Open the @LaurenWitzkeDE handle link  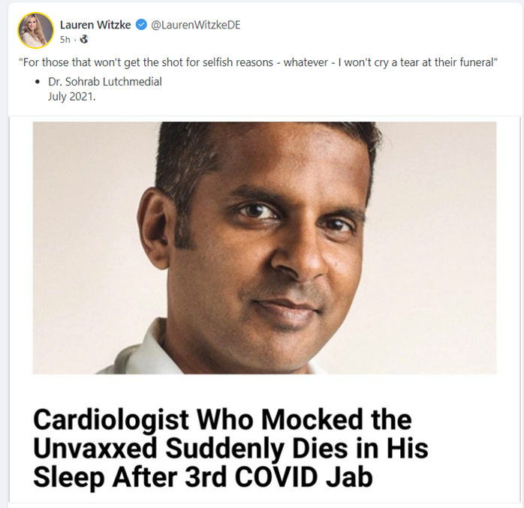point(196,25)
